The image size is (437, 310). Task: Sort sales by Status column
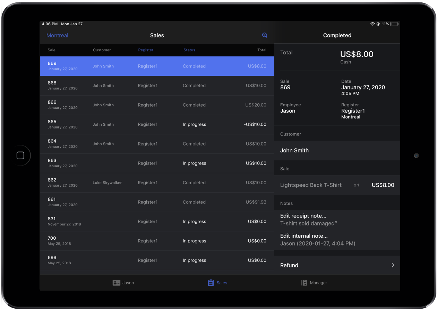pos(189,50)
